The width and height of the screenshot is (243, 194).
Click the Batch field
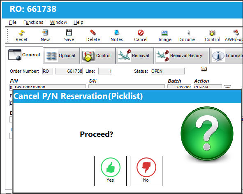coord(179,87)
